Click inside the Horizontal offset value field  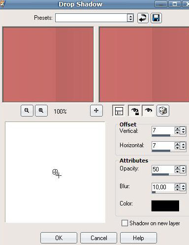click(x=163, y=146)
